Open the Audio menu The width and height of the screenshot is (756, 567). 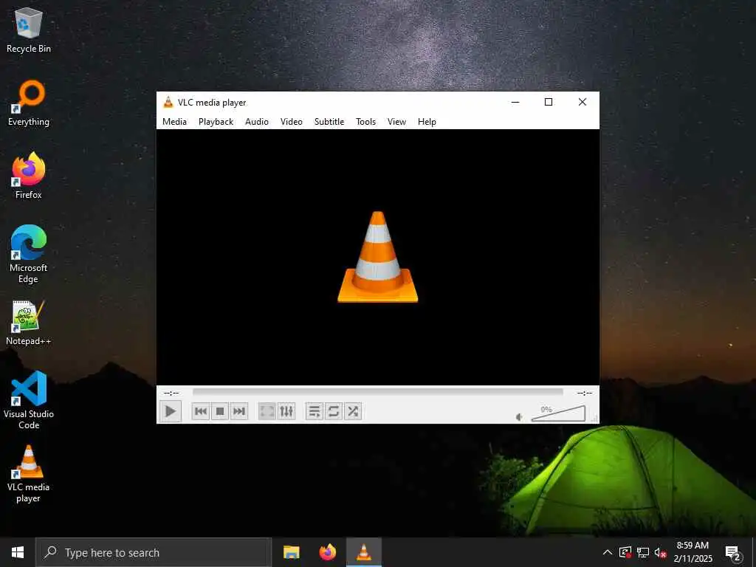[x=257, y=122]
